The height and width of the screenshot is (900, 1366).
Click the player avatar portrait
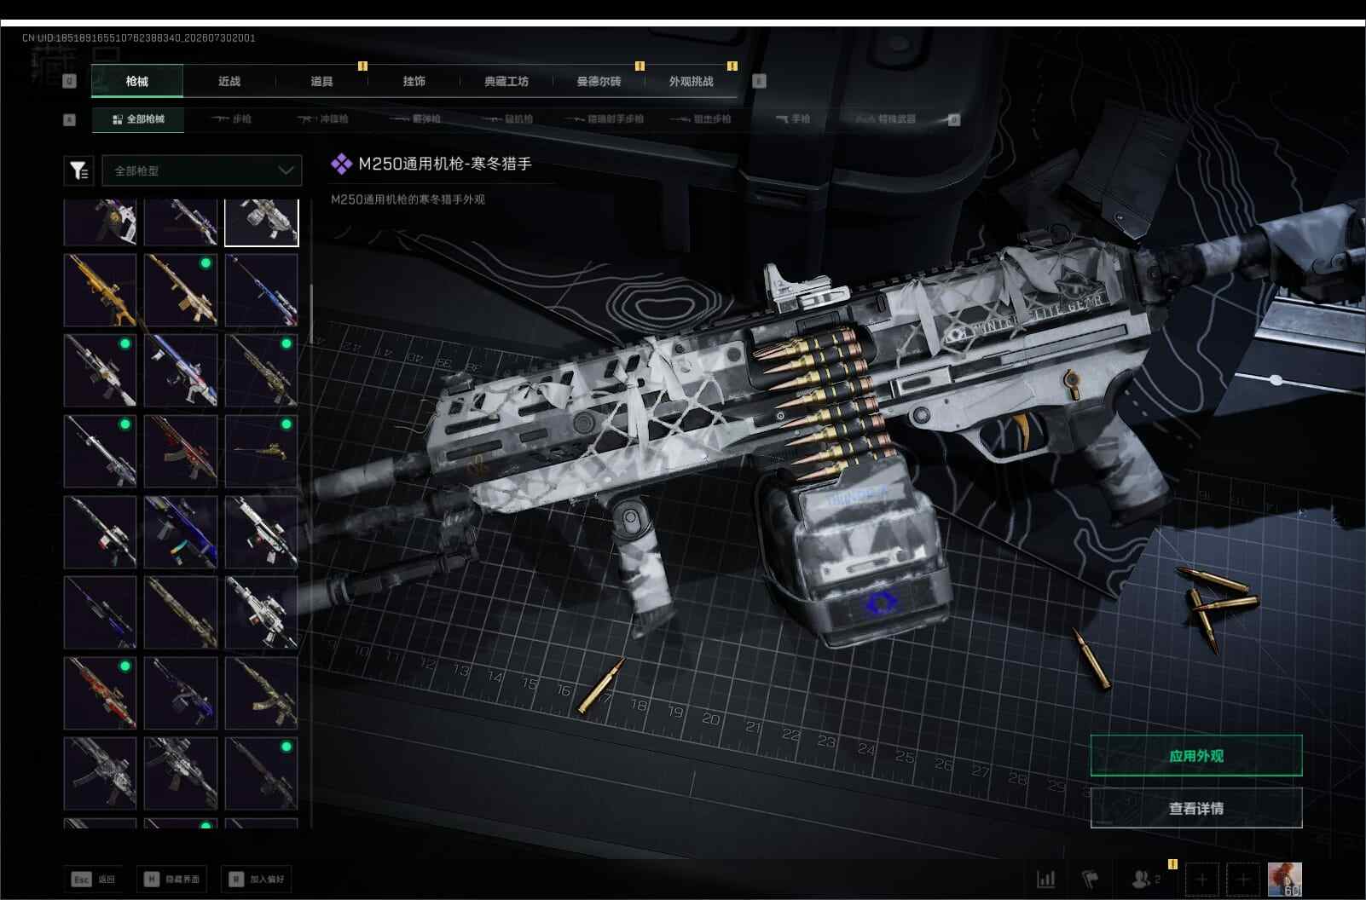[x=1285, y=879]
